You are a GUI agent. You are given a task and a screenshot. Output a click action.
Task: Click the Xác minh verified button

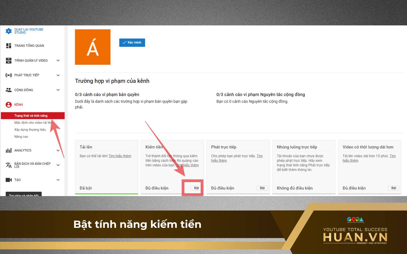(132, 42)
